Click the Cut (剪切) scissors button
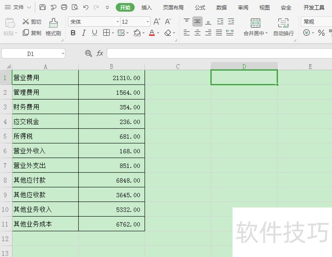This screenshot has height=257, width=332. tap(32, 21)
